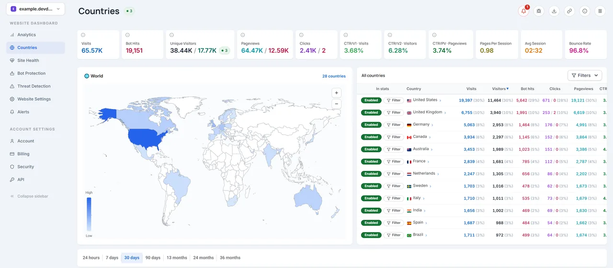Click the Germany flag icon
The height and width of the screenshot is (268, 613).
click(x=409, y=125)
